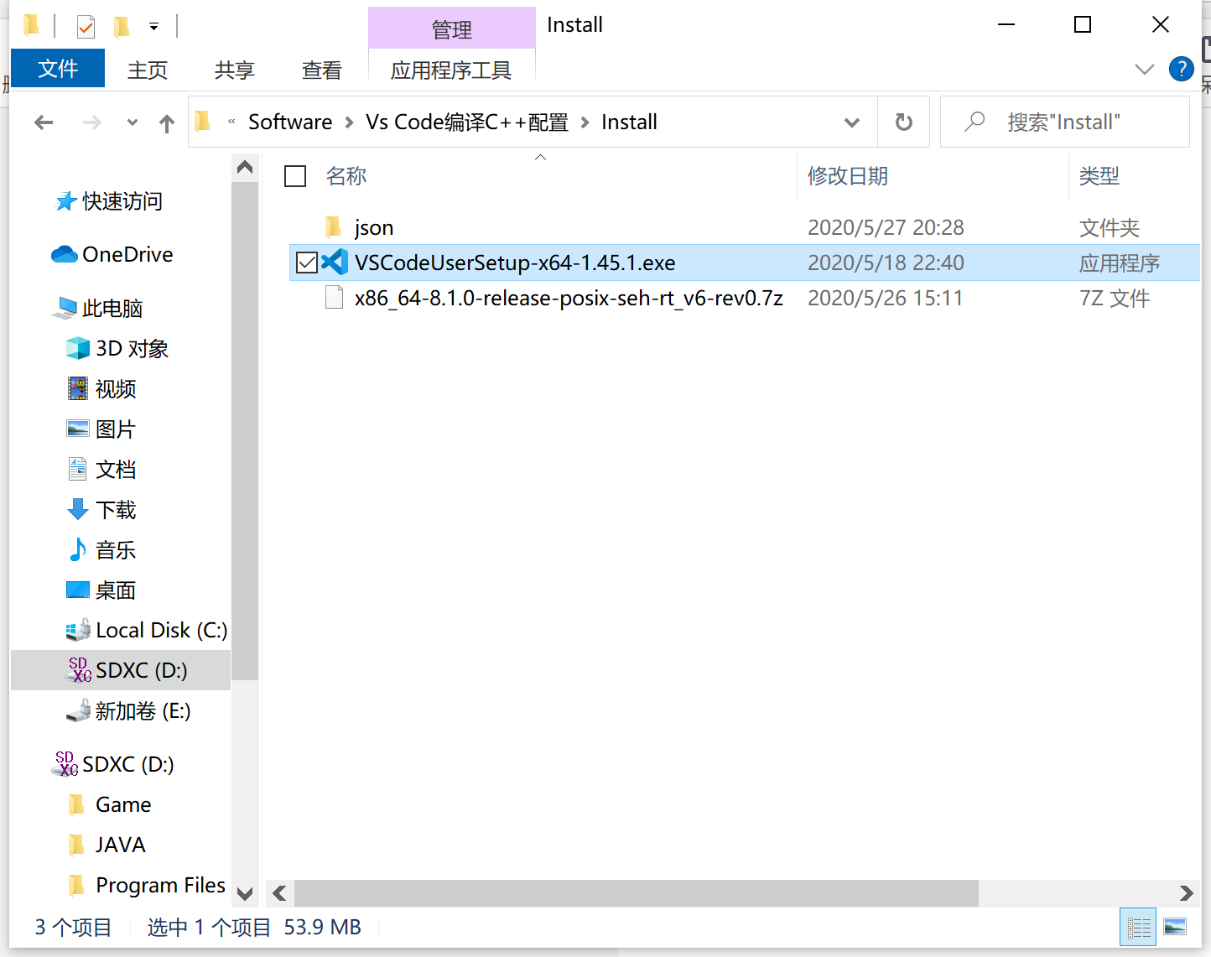Click the 7Z 文件 type cell
Image resolution: width=1211 pixels, height=957 pixels.
(1114, 298)
